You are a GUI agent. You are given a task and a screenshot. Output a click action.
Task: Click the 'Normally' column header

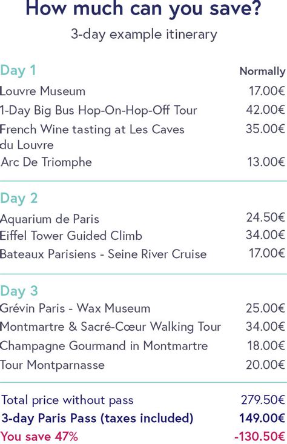[262, 71]
